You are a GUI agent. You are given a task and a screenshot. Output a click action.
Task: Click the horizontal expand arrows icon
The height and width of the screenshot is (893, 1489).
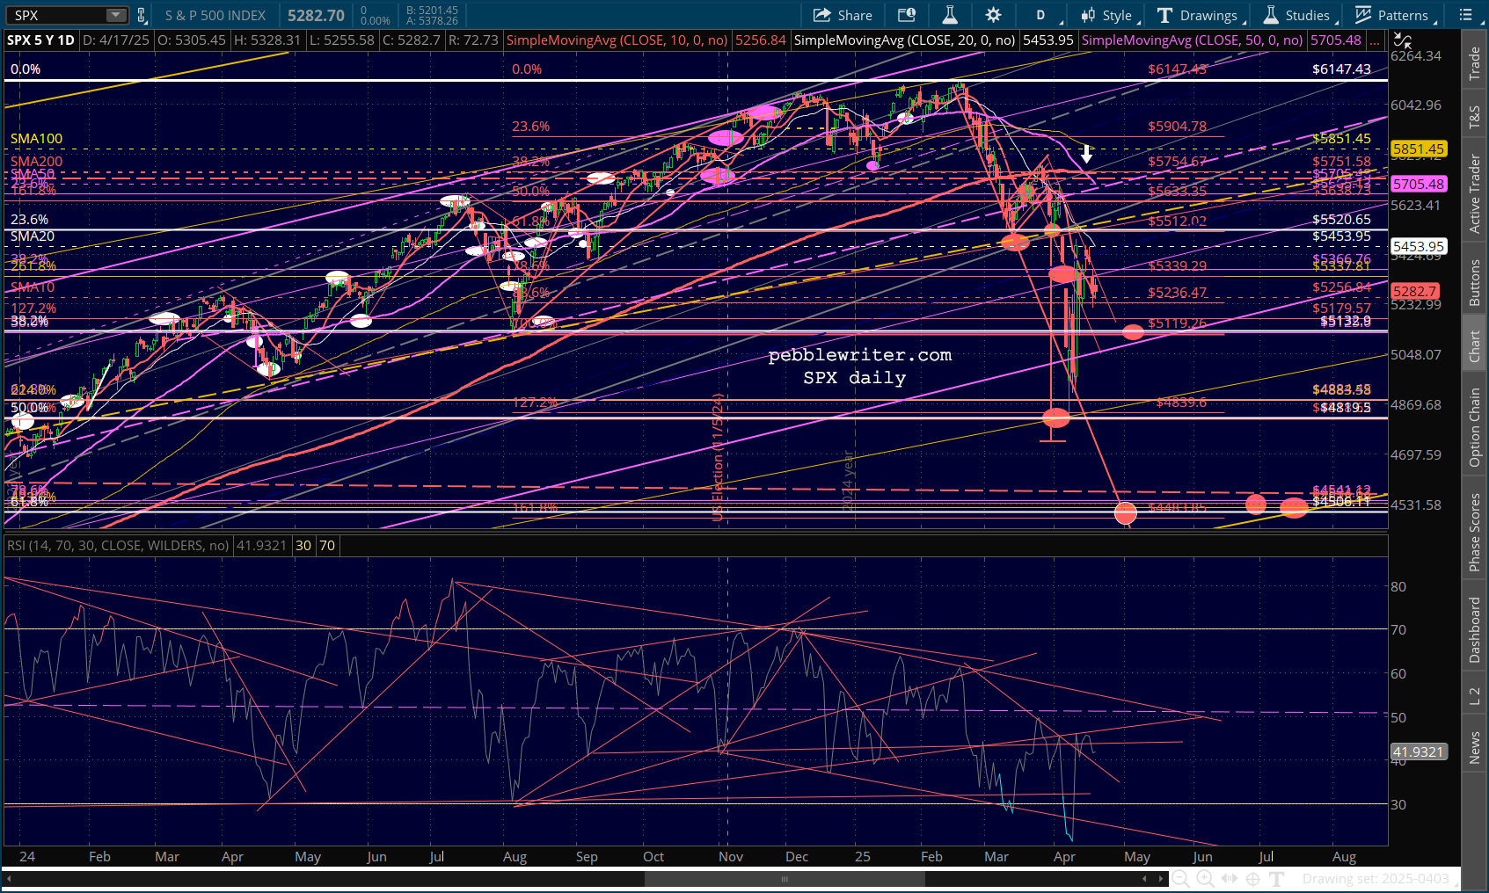[1230, 878]
